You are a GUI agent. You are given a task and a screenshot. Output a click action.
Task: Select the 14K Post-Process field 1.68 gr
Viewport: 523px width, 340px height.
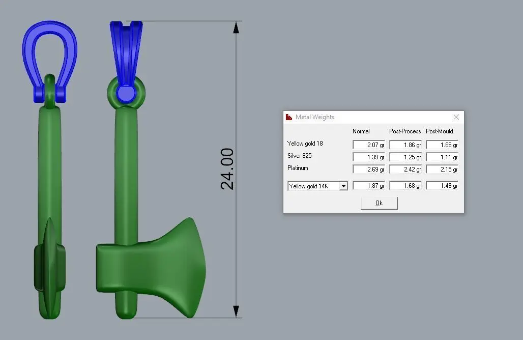point(405,185)
